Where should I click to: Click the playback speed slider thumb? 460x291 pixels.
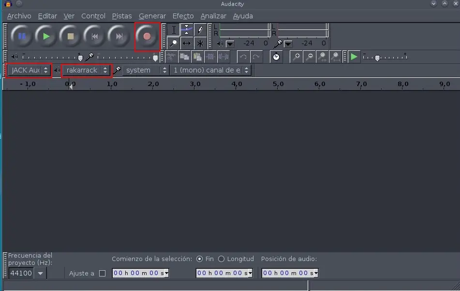click(378, 58)
